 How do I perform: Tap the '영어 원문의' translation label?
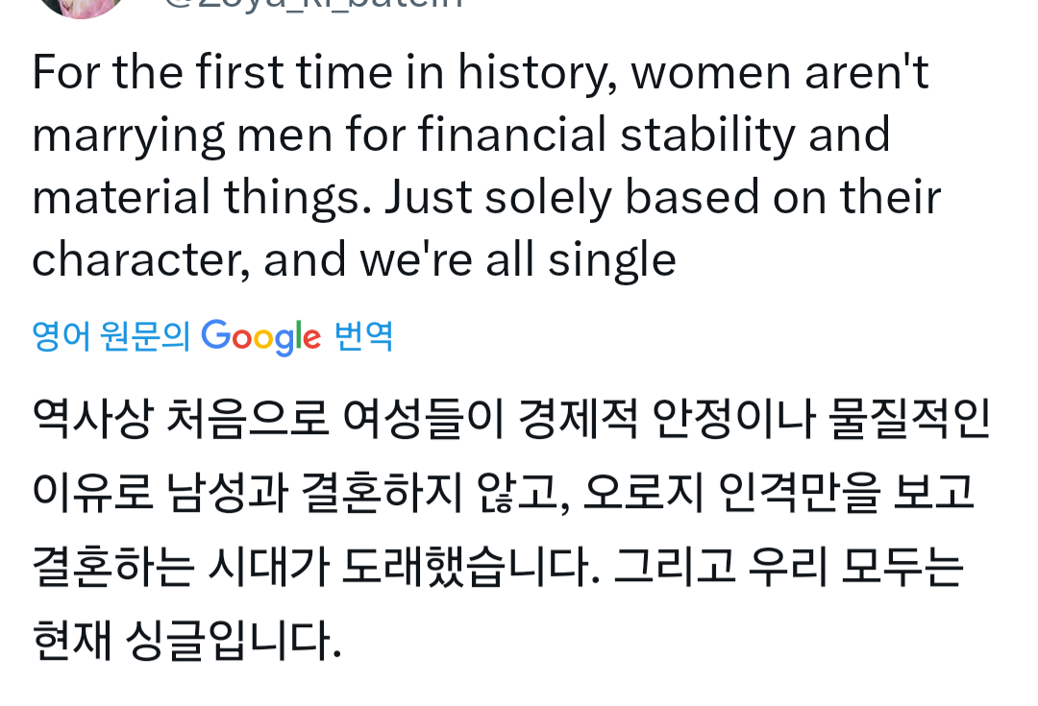(111, 336)
